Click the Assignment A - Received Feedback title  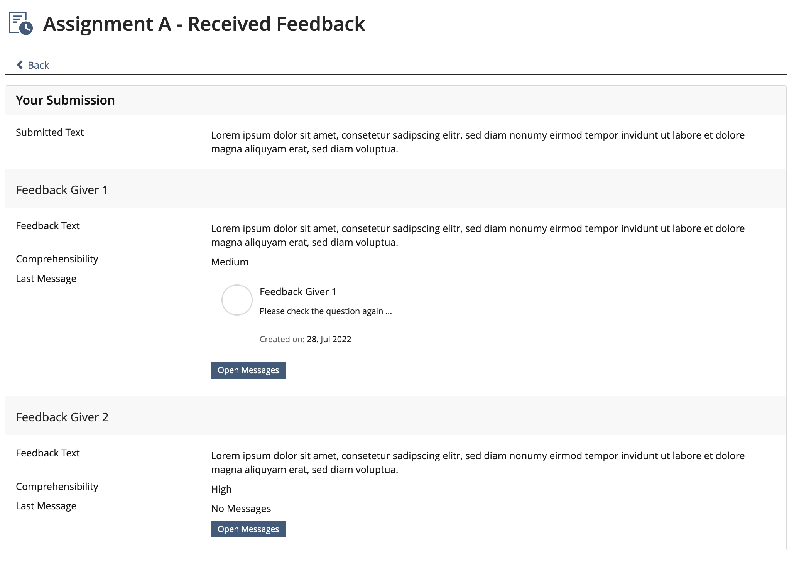204,24
